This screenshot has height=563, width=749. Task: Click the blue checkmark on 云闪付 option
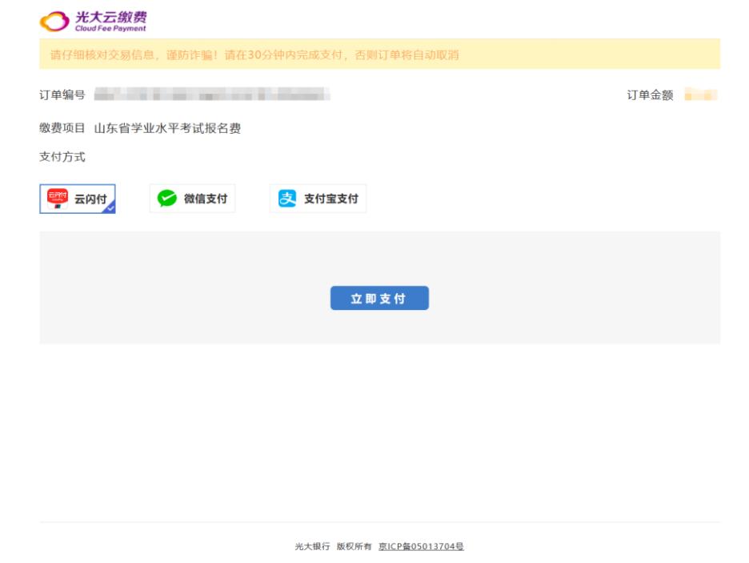[x=110, y=210]
